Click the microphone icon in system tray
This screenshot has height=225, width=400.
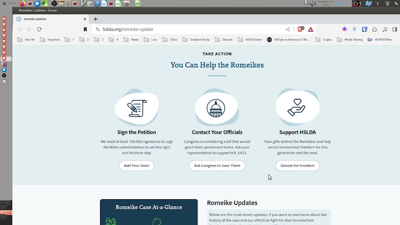(x=306, y=3)
